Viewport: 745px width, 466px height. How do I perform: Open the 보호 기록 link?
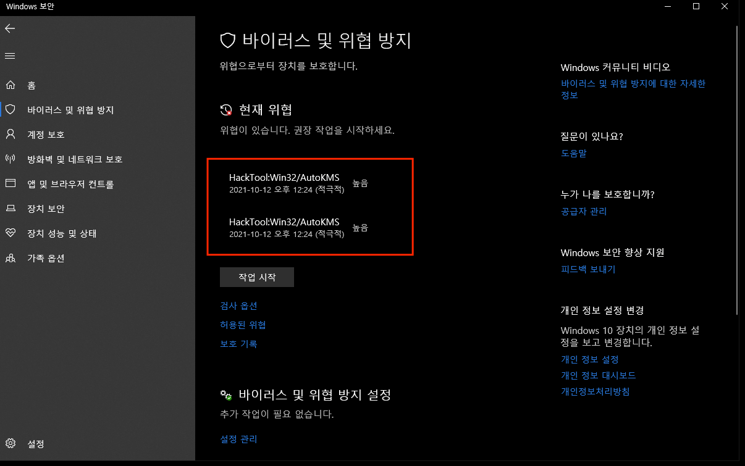[238, 344]
